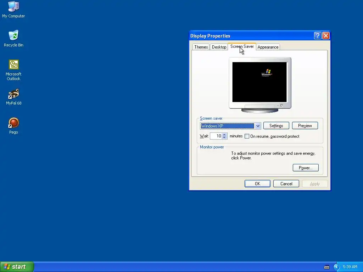
Task: Select the Pego desktop shortcut
Action: click(13, 126)
